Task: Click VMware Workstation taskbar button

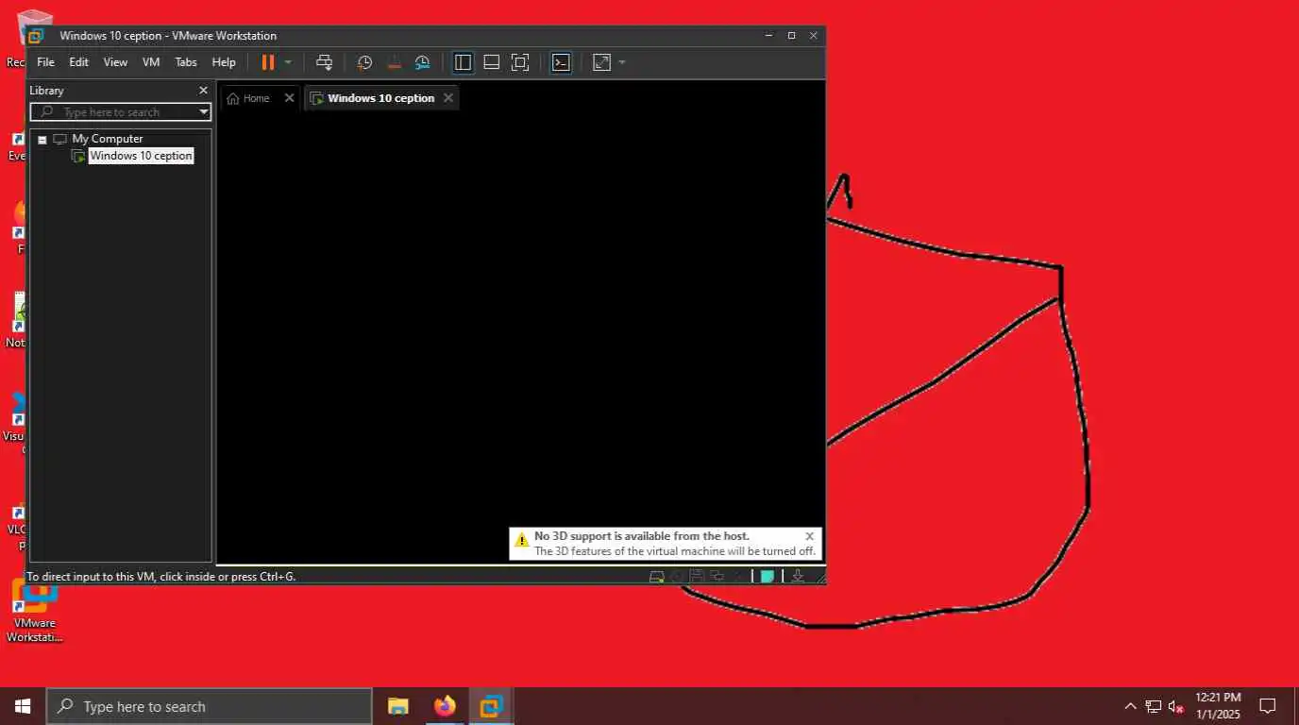Action: [491, 706]
